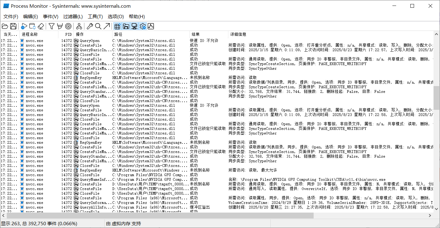Select the first RegOpenKey HKLM\Software\Microsoft\Language row
The image size is (440, 228).
[x=217, y=78]
